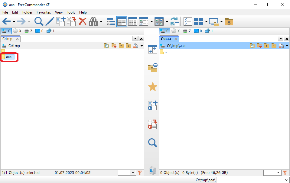Select the aaa folder in left panel

point(9,57)
